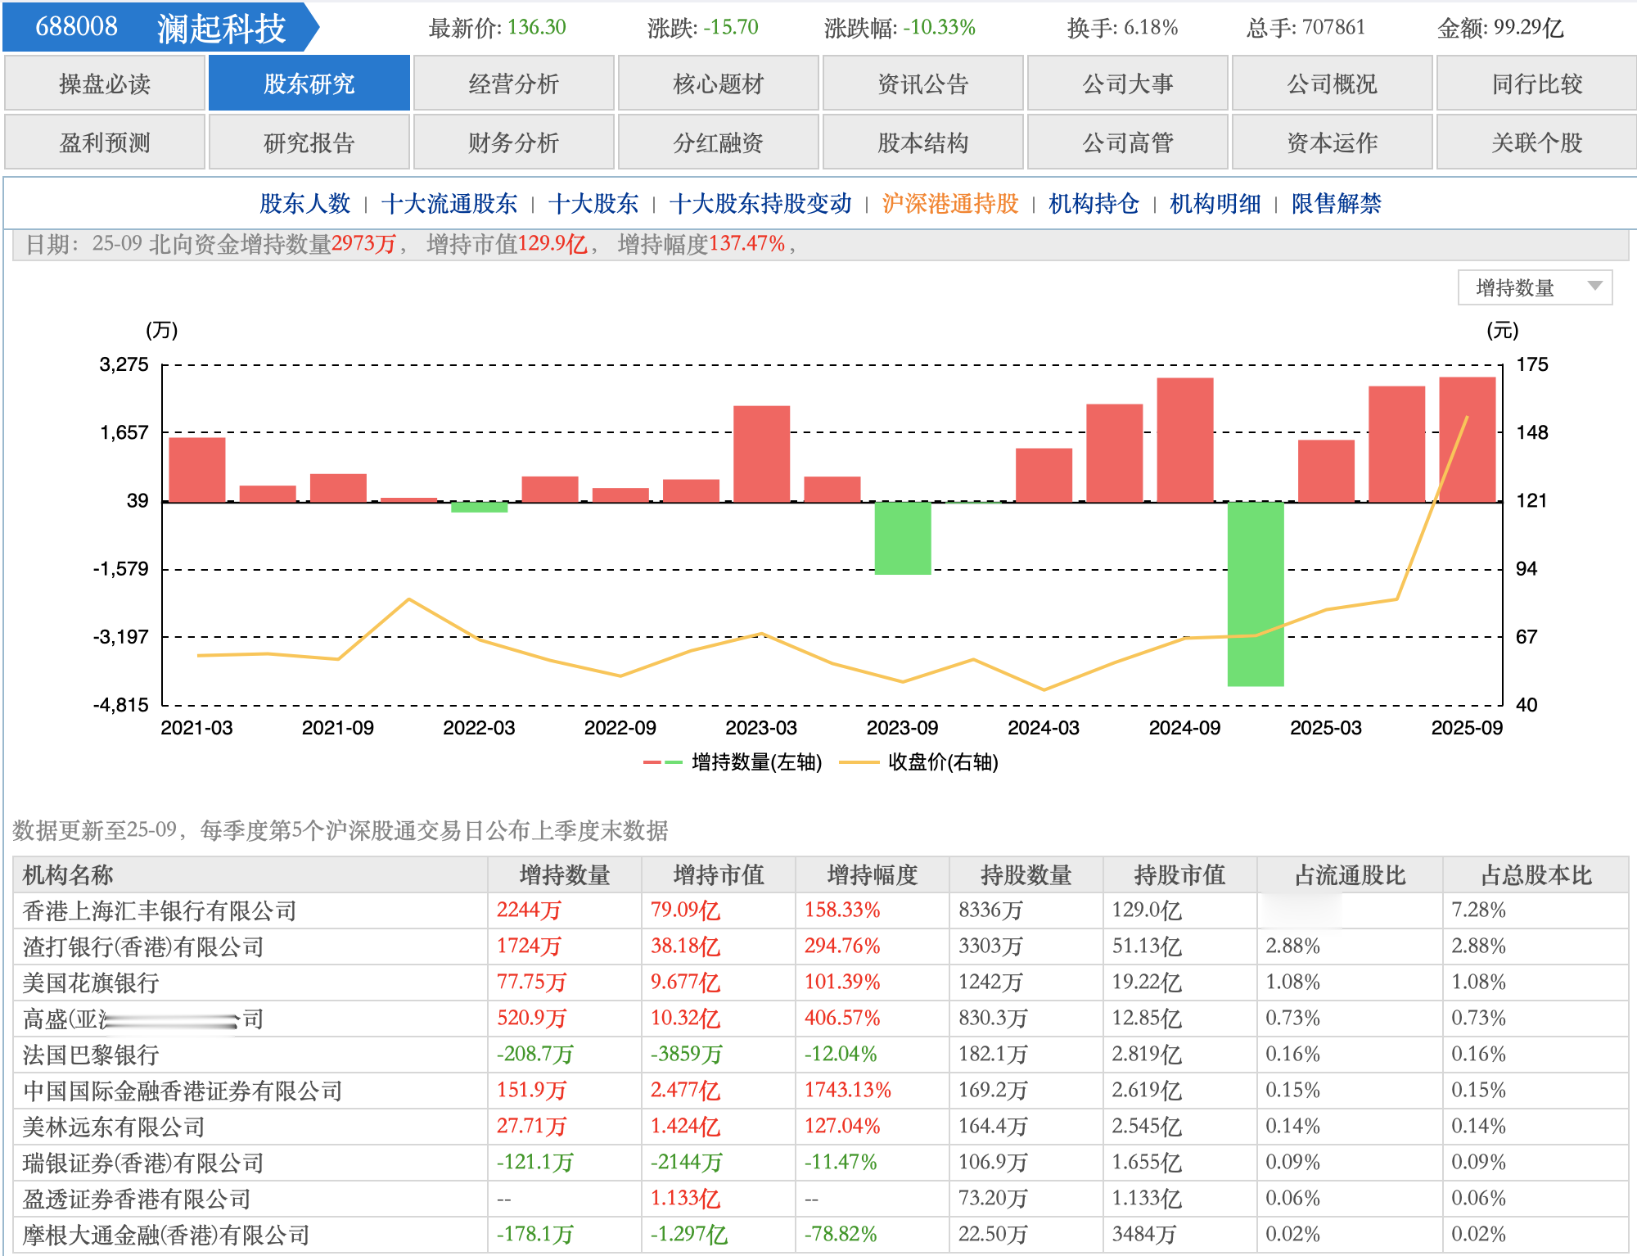Select 公司高管 tab
Viewport: 1637px width, 1256px height.
(1127, 142)
